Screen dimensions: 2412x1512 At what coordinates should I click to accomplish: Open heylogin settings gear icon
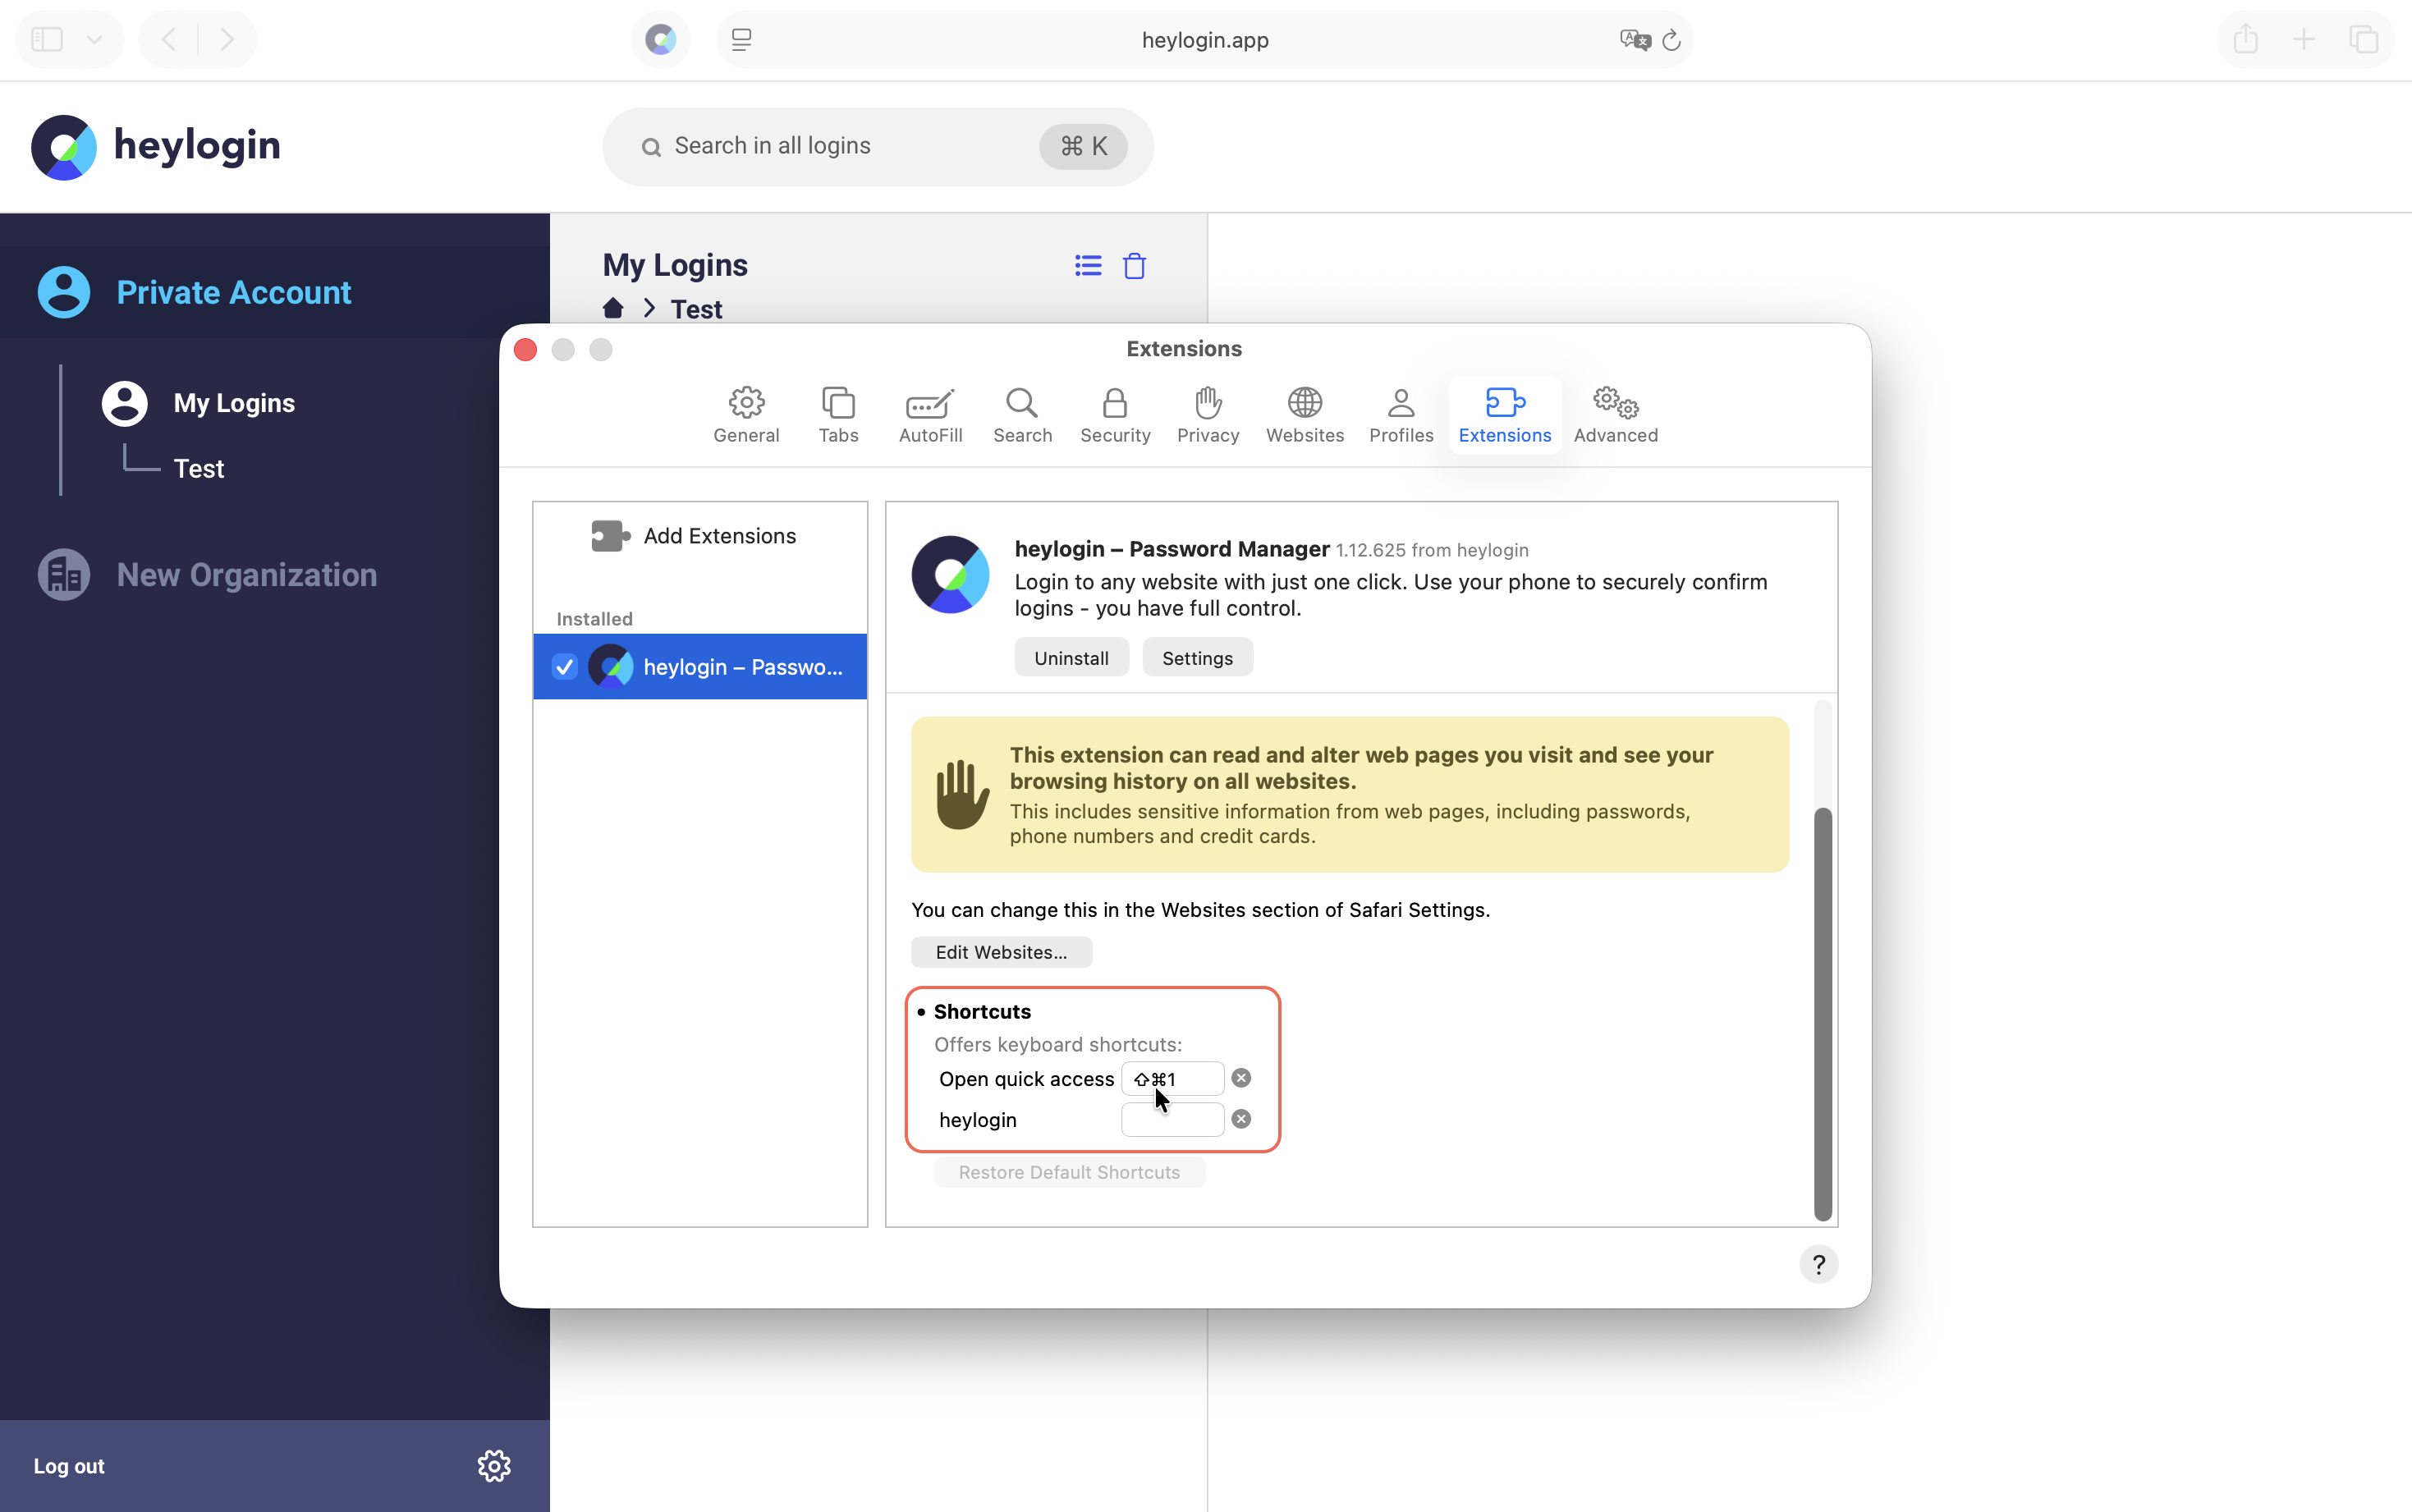[x=493, y=1466]
